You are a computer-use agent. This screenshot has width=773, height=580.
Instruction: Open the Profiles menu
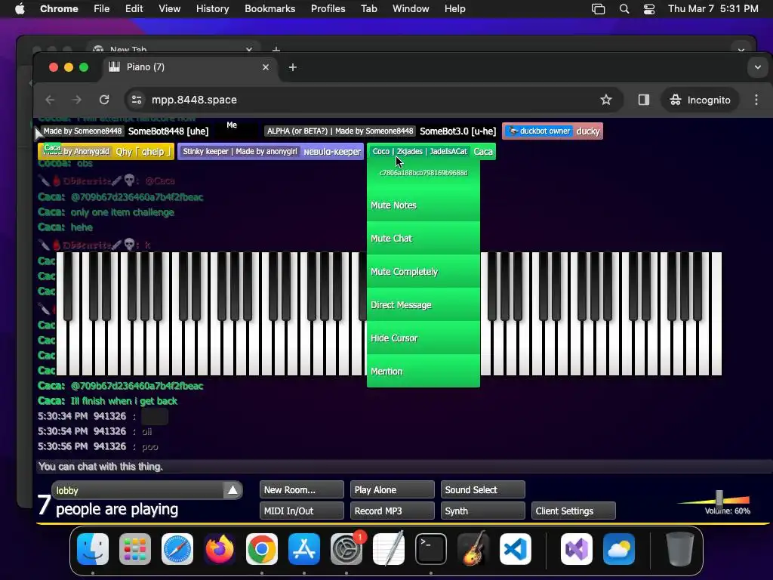tap(328, 9)
